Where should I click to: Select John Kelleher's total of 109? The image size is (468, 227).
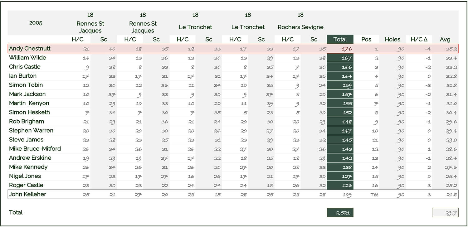pyautogui.click(x=347, y=195)
